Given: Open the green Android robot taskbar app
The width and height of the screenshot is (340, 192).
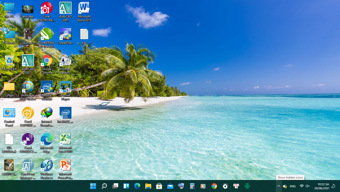Looking at the screenshot, I should [x=247, y=186].
